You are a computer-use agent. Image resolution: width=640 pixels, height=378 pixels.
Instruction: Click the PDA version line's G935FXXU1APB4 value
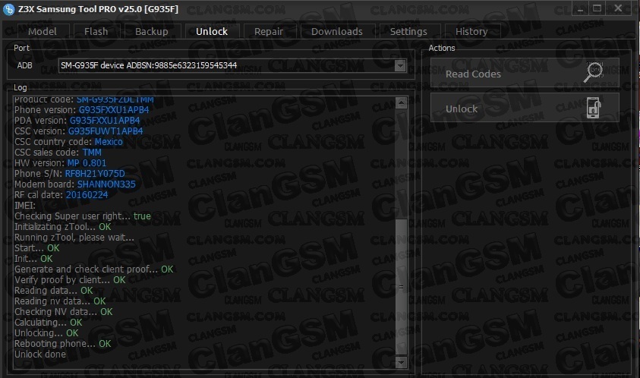(x=105, y=121)
